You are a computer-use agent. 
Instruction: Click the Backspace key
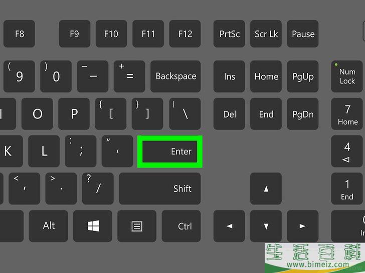pyautogui.click(x=176, y=76)
